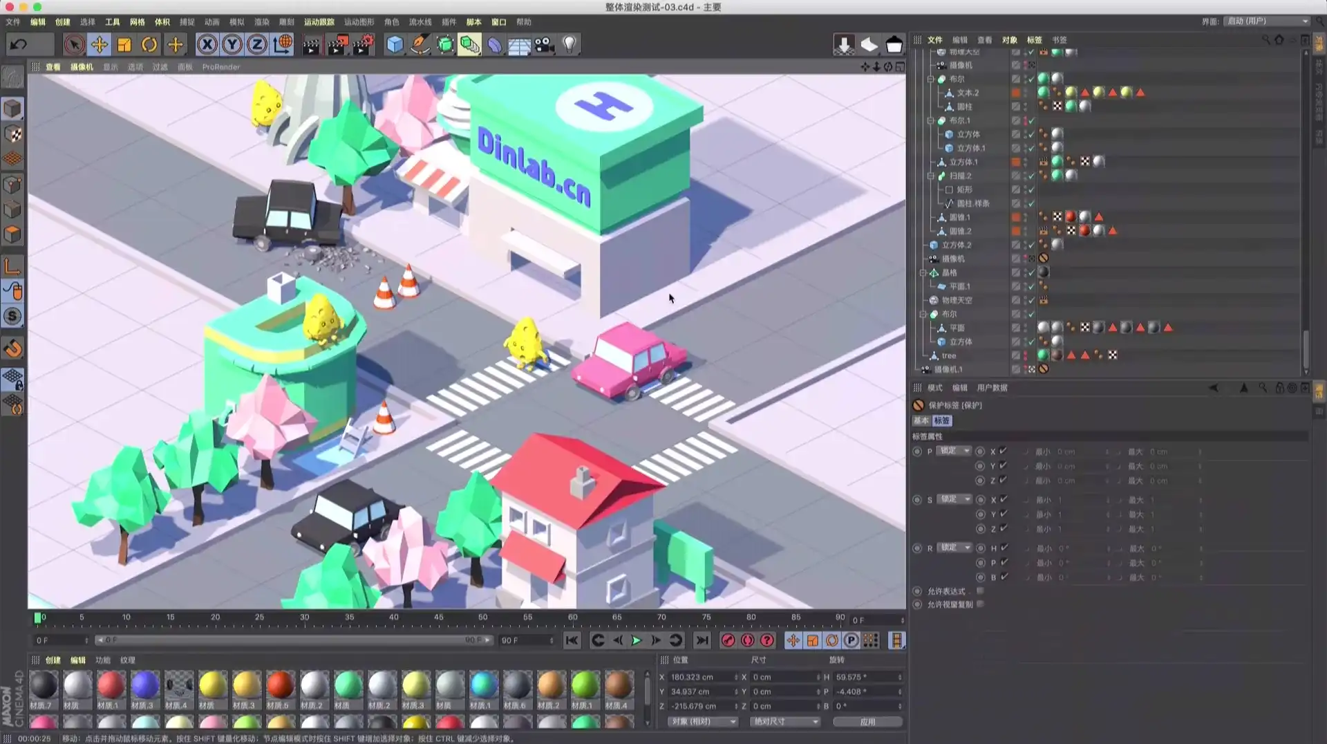The height and width of the screenshot is (744, 1327).
Task: Open the P 锁定 dropdown
Action: (x=954, y=451)
